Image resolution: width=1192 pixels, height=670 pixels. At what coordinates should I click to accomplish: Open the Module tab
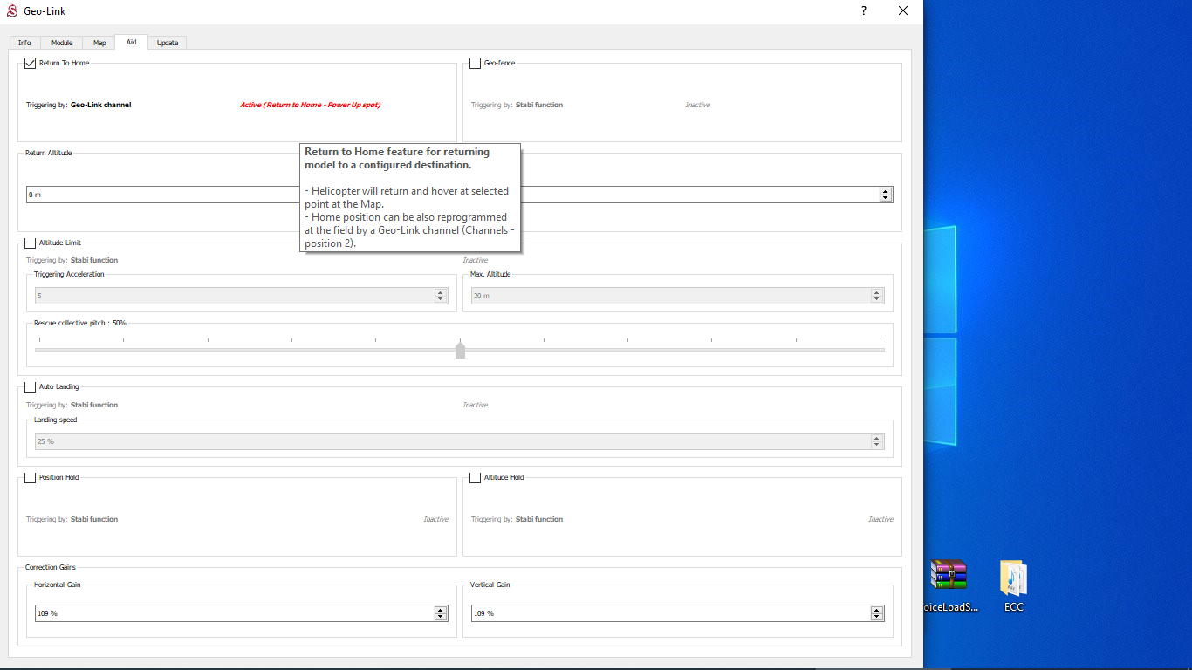[62, 43]
